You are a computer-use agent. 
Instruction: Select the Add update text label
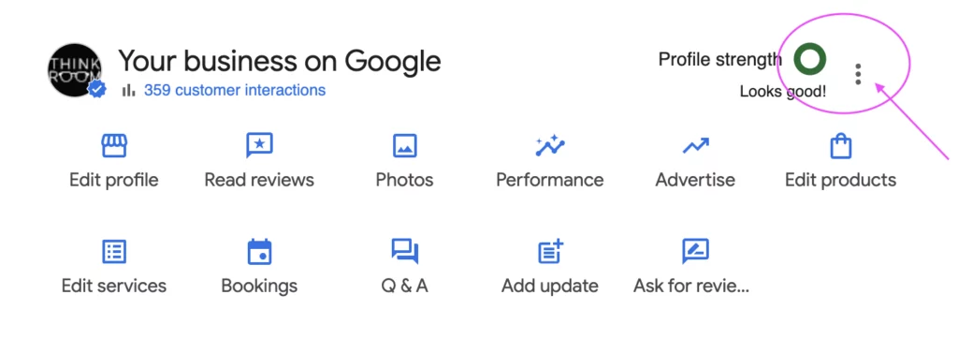[x=550, y=286]
